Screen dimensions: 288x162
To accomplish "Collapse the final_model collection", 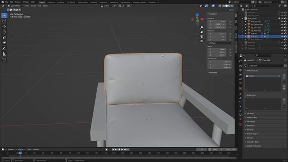I will pyautogui.click(x=243, y=18).
